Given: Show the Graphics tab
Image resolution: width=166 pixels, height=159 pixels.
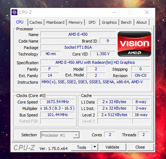Looking at the screenshot, I should point(109,22).
